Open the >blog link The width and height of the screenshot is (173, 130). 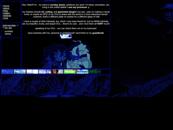(x=5, y=11)
